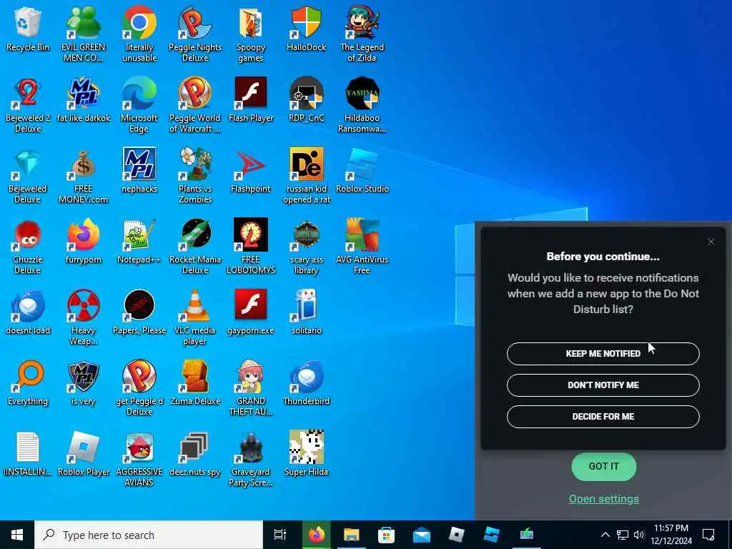
Task: Click the nephacks shortcut icon
Action: [x=139, y=164]
